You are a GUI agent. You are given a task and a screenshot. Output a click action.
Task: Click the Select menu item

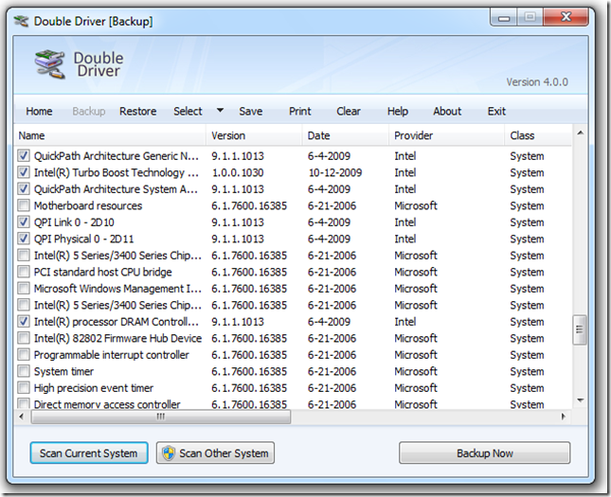pos(188,112)
